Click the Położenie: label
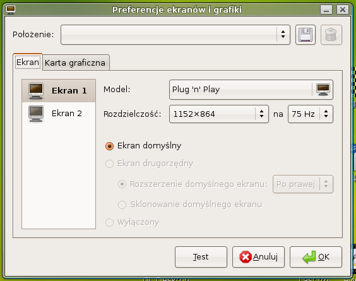The image size is (356, 281). coord(33,35)
